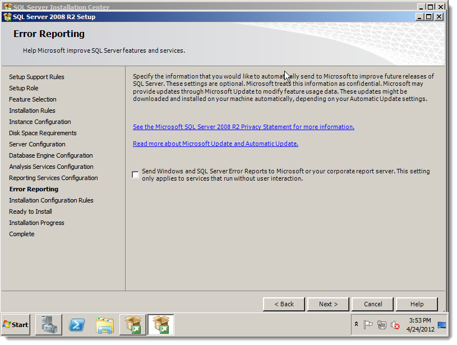Close the SQL Server Installation Center window
457x345 pixels.
click(x=441, y=7)
